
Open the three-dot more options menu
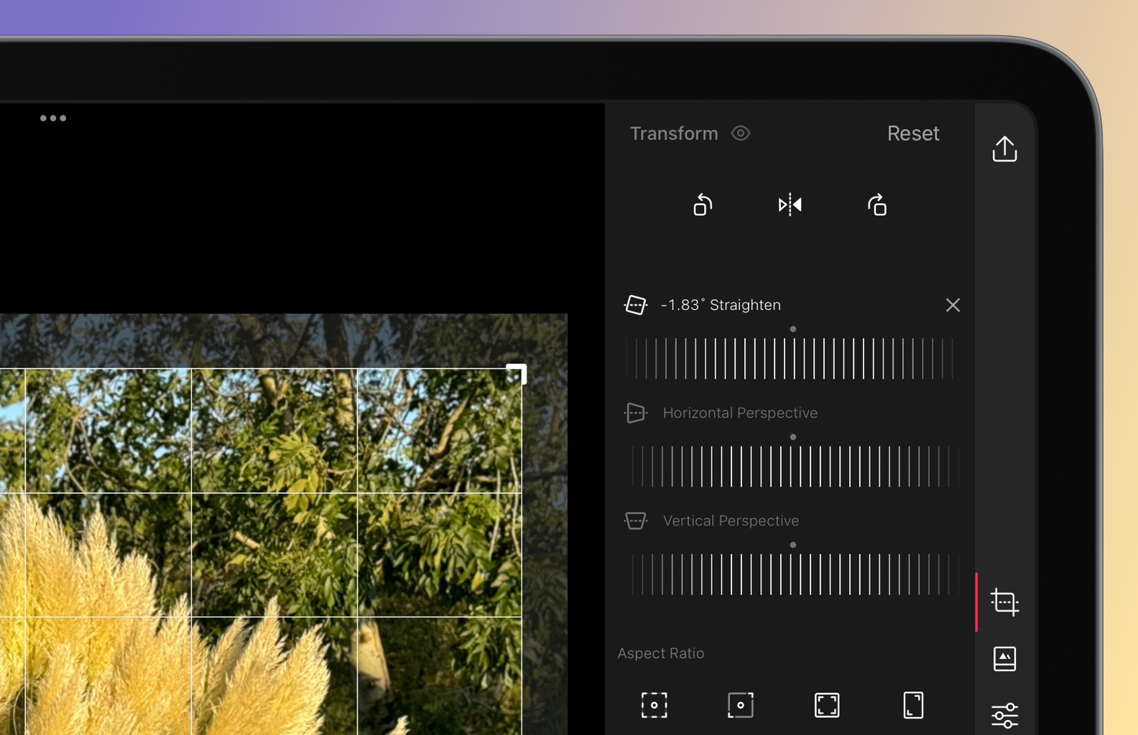coord(53,118)
